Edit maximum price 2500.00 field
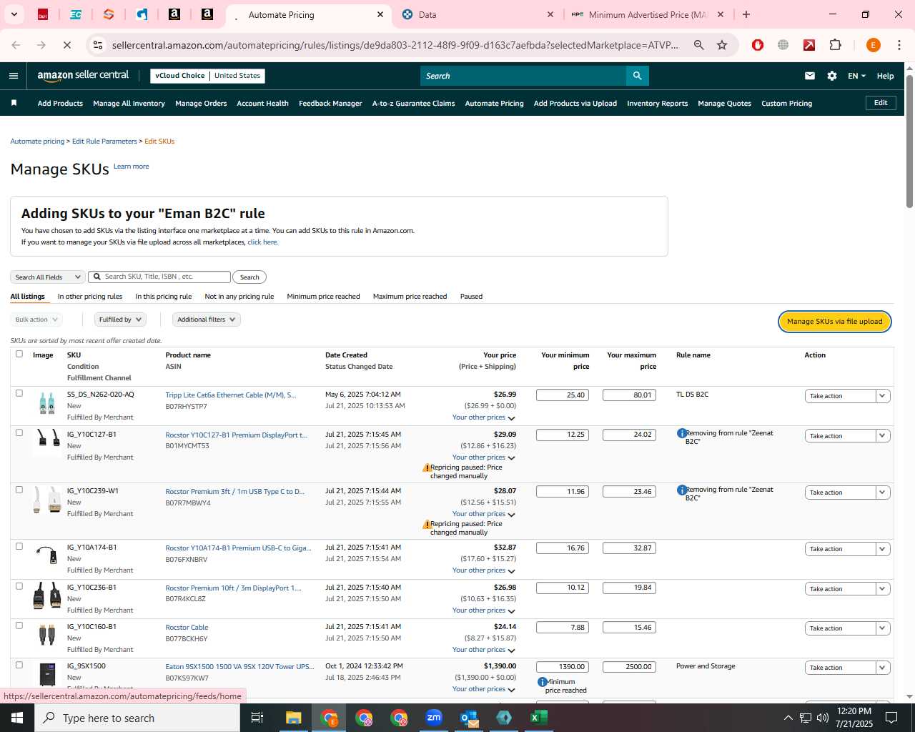 click(x=629, y=667)
